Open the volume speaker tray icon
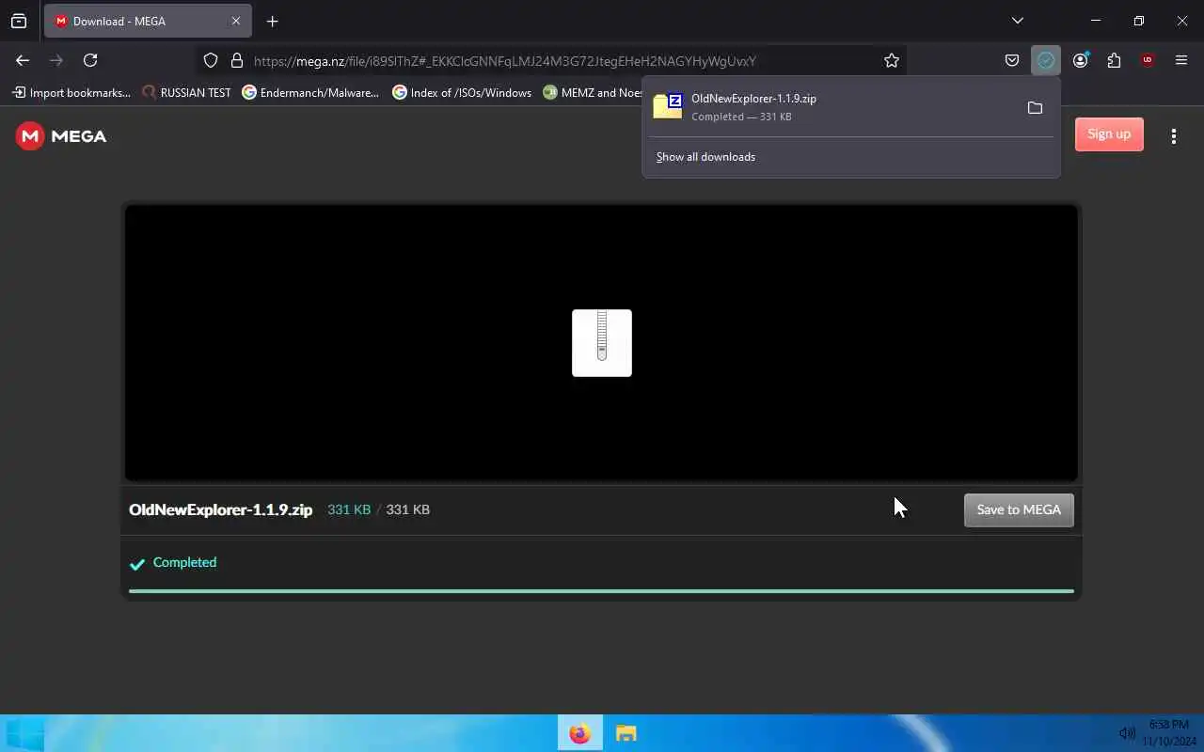1204x752 pixels. point(1127,733)
